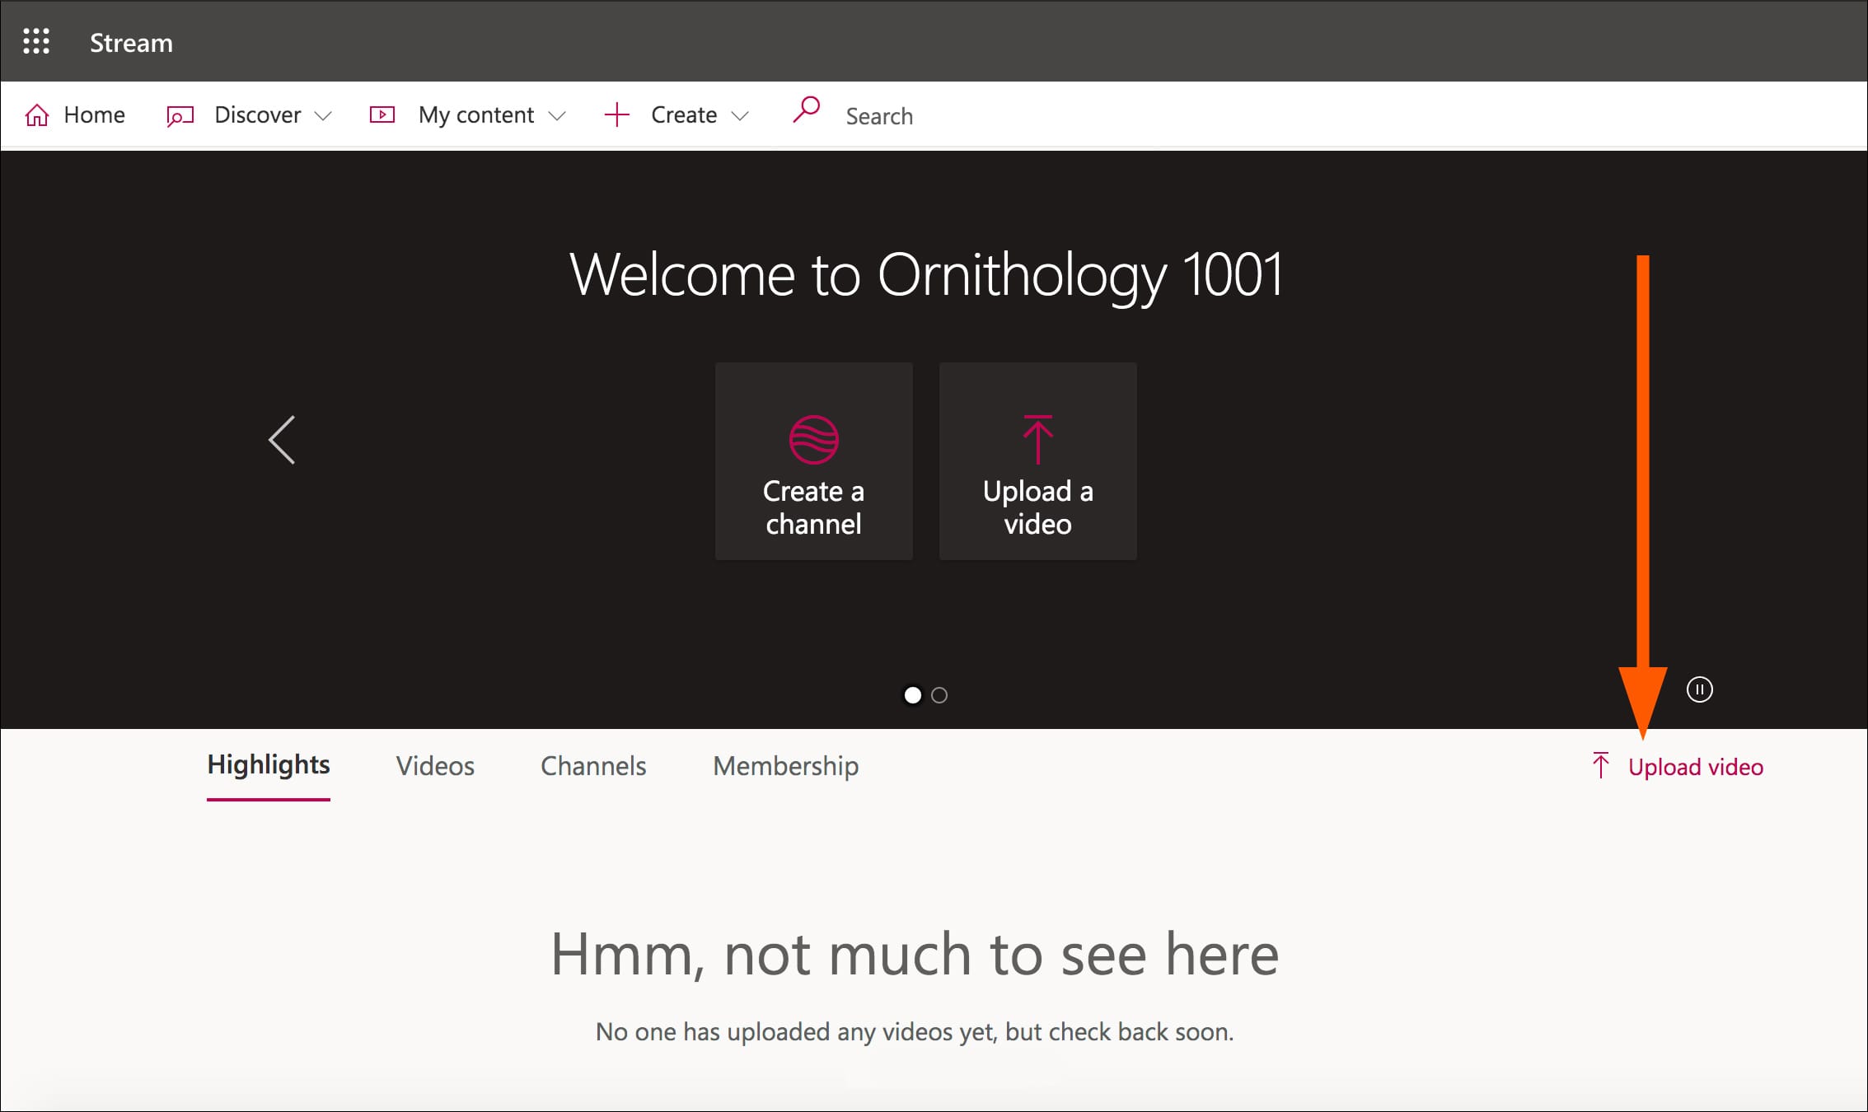
Task: Pause the carousel autoplay
Action: click(x=1699, y=689)
